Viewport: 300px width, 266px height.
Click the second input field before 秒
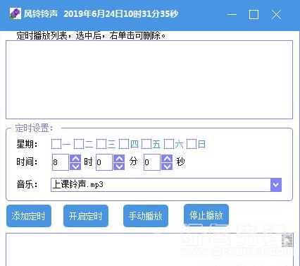click(152, 162)
